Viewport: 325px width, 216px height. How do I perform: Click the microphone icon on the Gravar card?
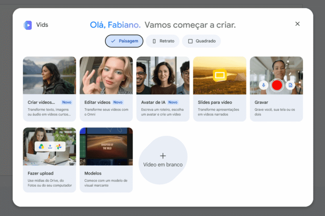tap(263, 85)
